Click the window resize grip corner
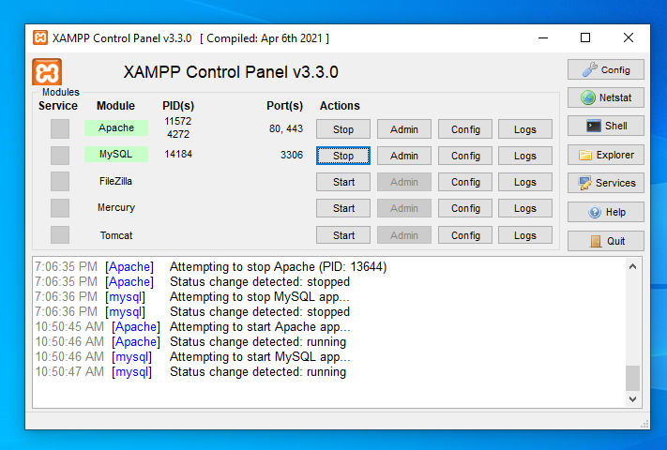The height and width of the screenshot is (450, 667). [x=644, y=424]
